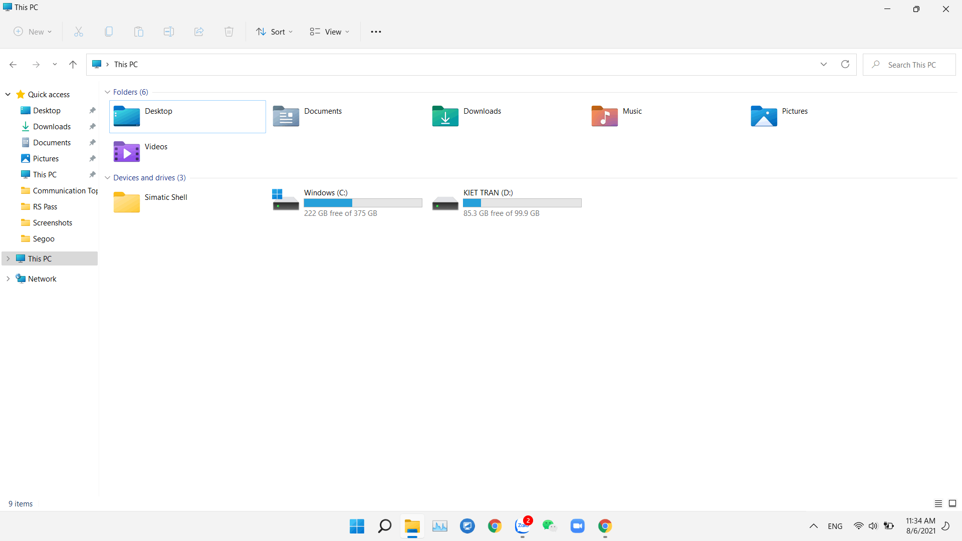Switch to details view in status bar
The height and width of the screenshot is (541, 962).
938,503
